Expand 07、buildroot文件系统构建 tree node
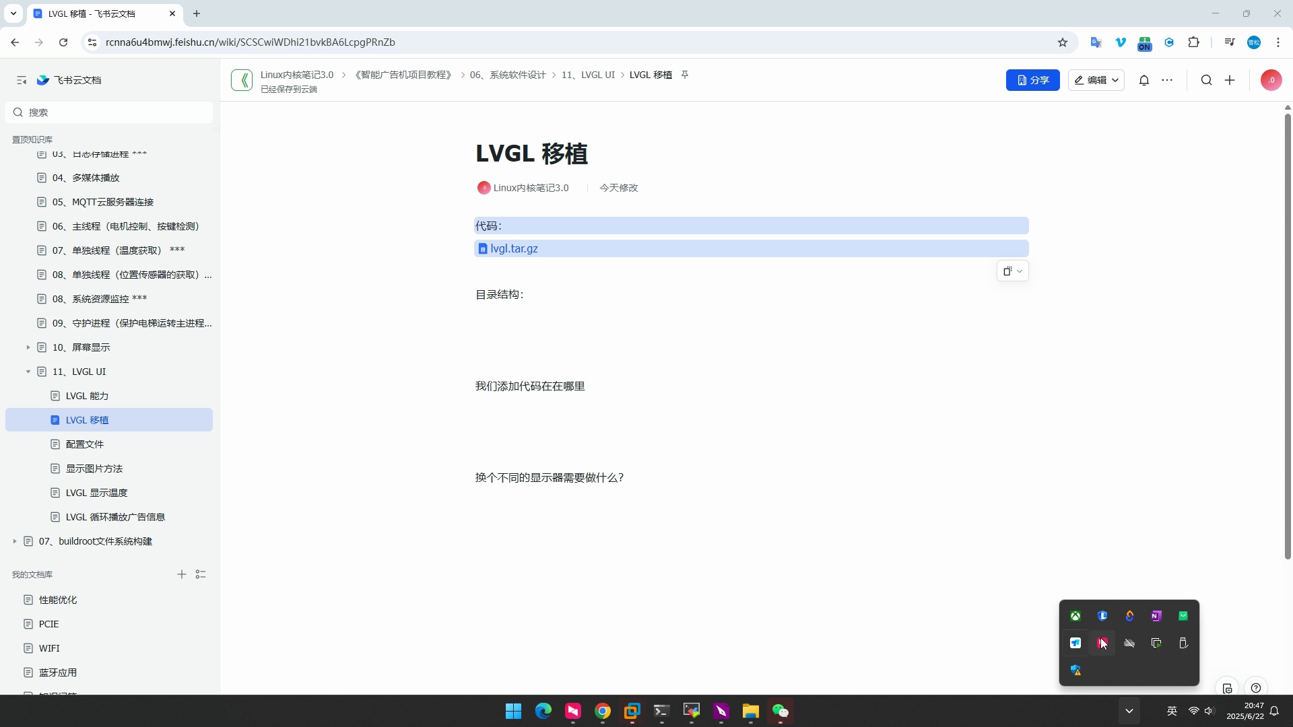 tap(15, 541)
